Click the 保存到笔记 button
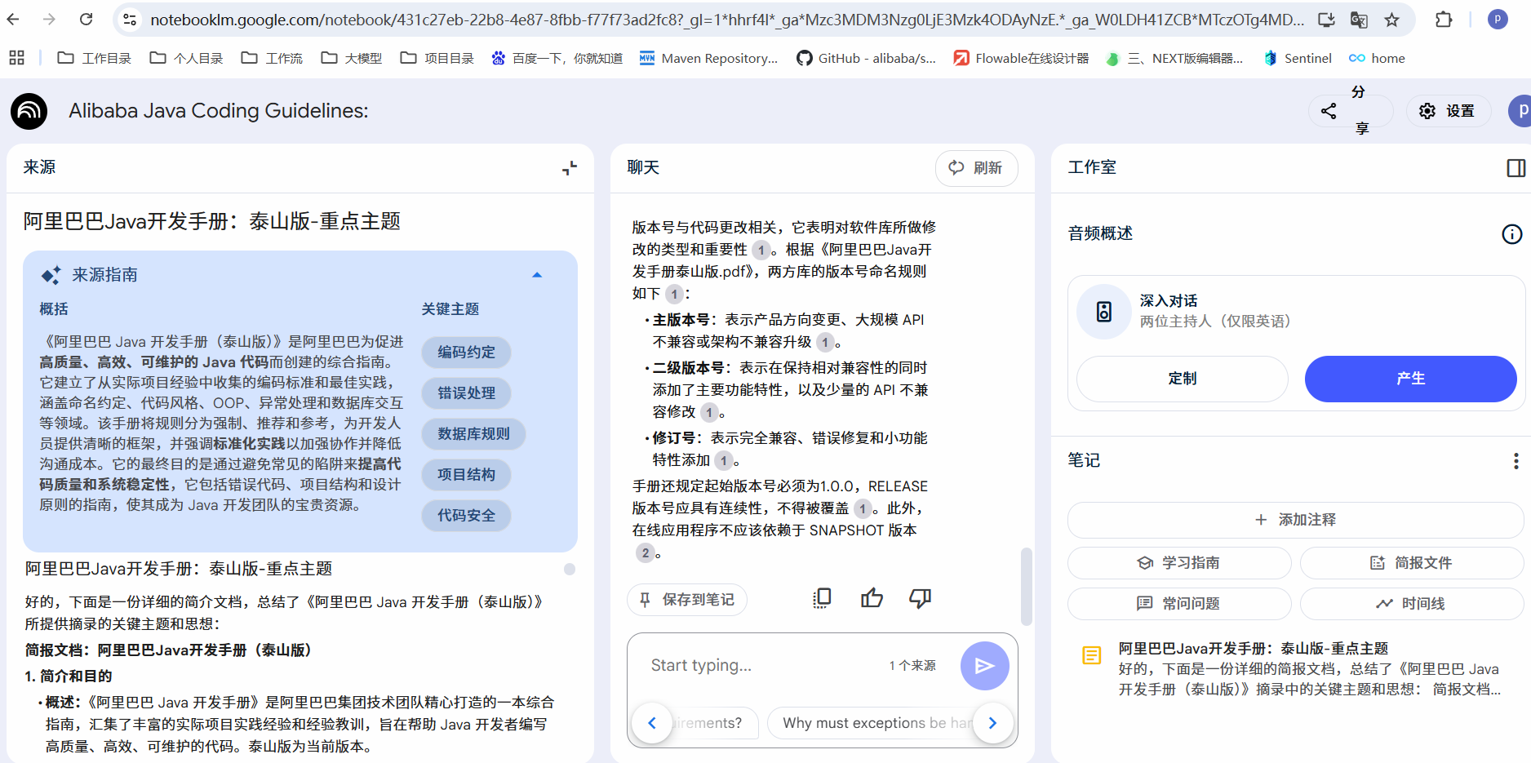Screen dimensions: 1531x763 (687, 600)
